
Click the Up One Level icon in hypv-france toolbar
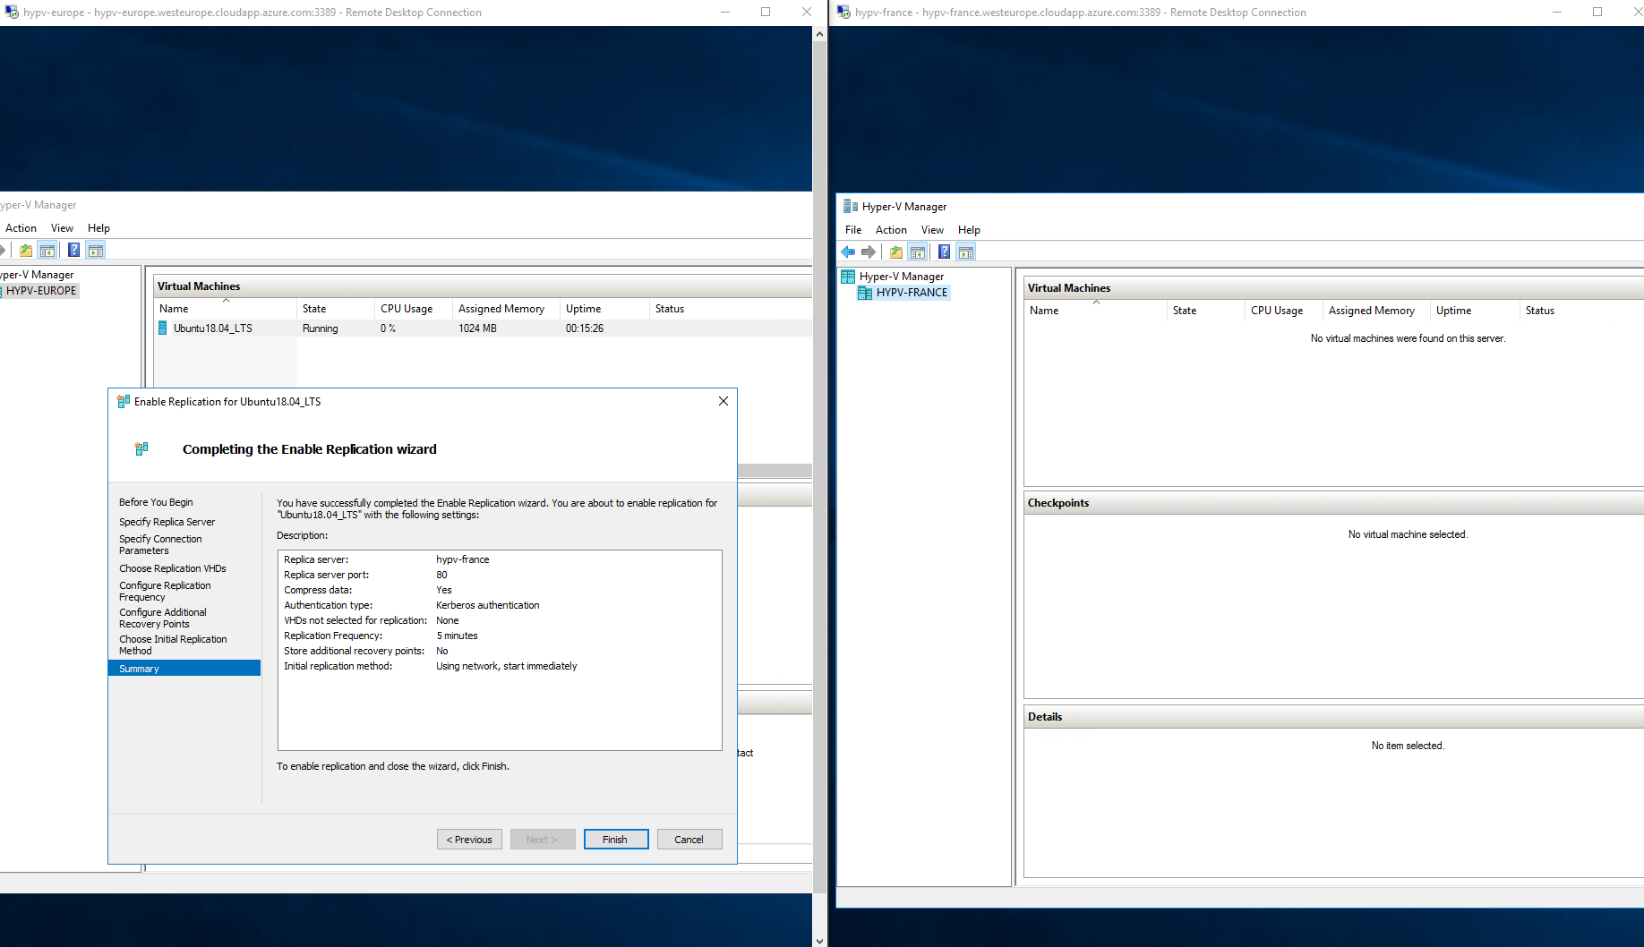[896, 252]
